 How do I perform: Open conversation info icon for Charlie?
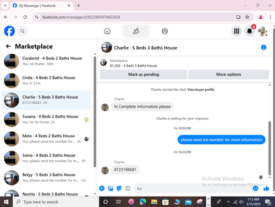click(x=263, y=47)
